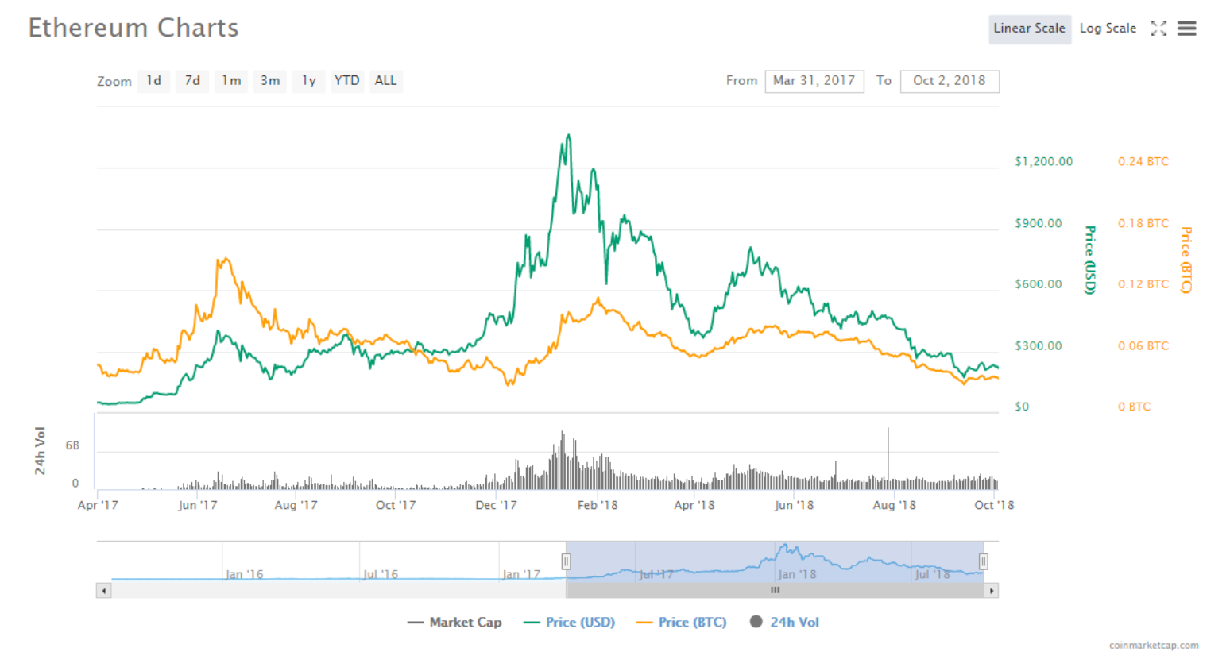Screen dimensions: 1230x667
Task: Select the Linear Scale tab
Action: point(1030,28)
